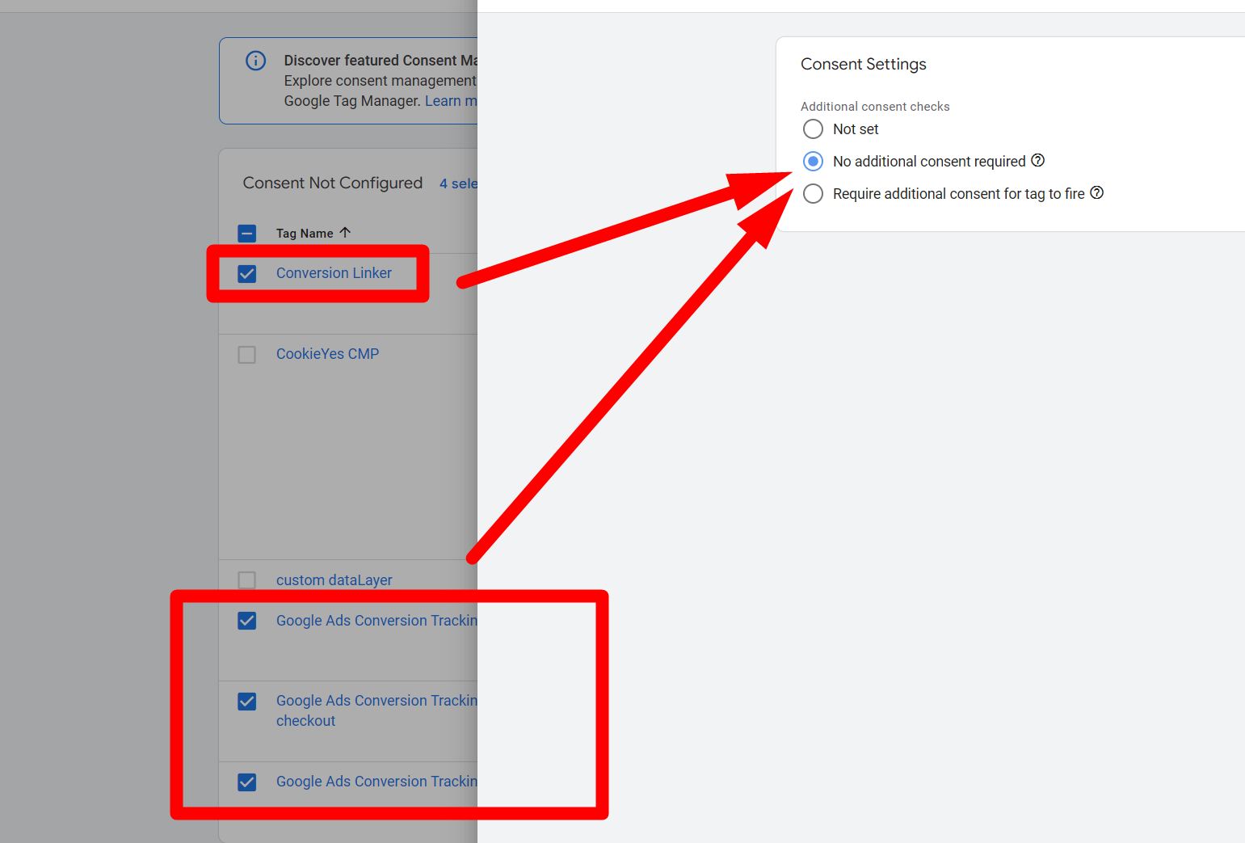Select the 'Not set' radio option

point(813,129)
